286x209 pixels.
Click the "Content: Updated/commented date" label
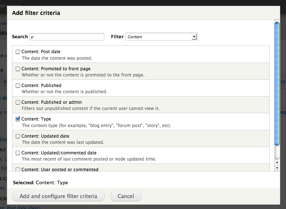click(x=59, y=153)
